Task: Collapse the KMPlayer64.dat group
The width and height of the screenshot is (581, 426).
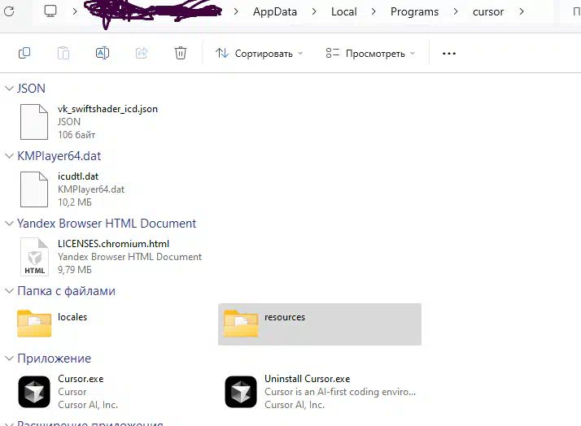Action: [9, 156]
